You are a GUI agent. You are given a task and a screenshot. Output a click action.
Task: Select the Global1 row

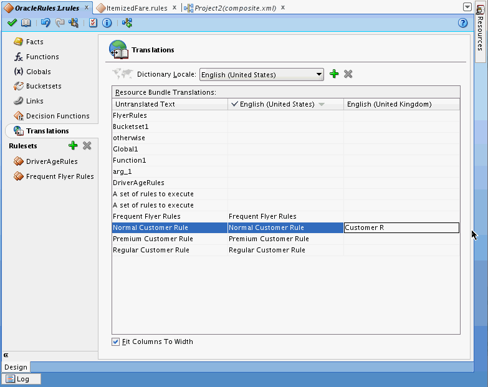click(285, 149)
